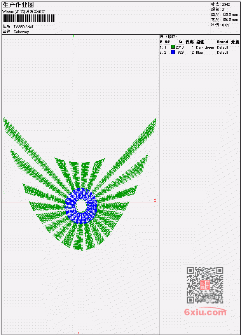Click the scale value 0.85
The height and width of the screenshot is (335, 241).
click(x=225, y=25)
